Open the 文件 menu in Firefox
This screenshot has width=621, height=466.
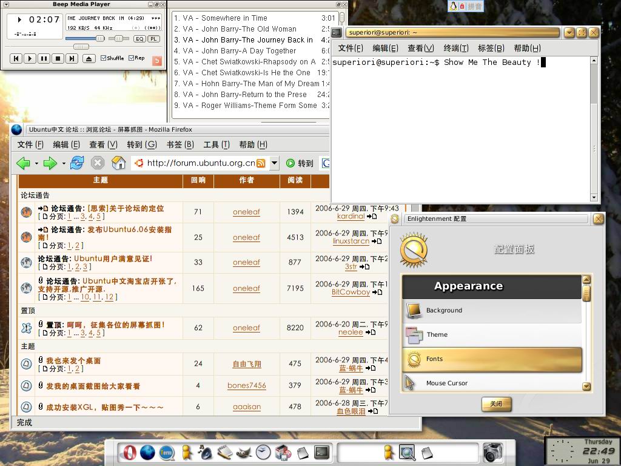tap(30, 144)
